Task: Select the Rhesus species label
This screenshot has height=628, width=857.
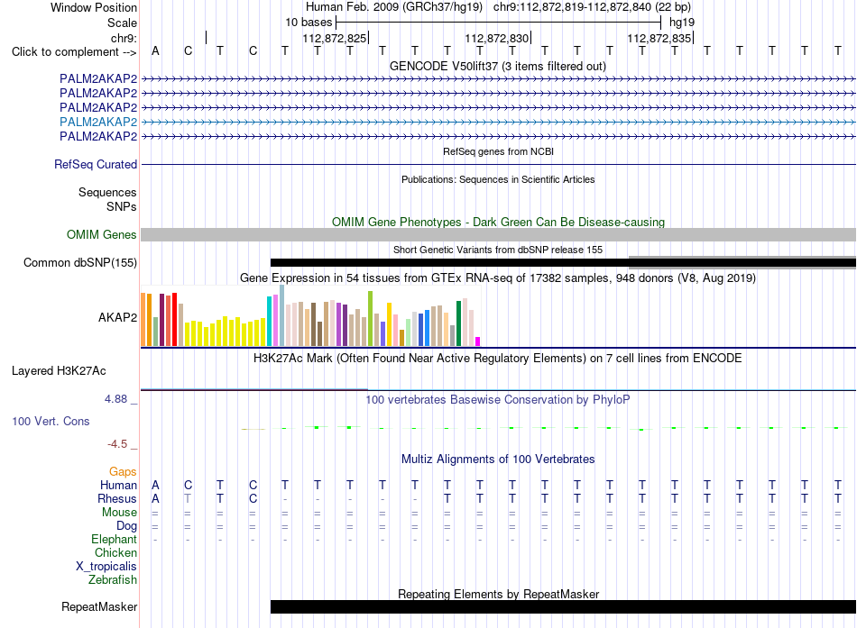Action: pyautogui.click(x=117, y=498)
